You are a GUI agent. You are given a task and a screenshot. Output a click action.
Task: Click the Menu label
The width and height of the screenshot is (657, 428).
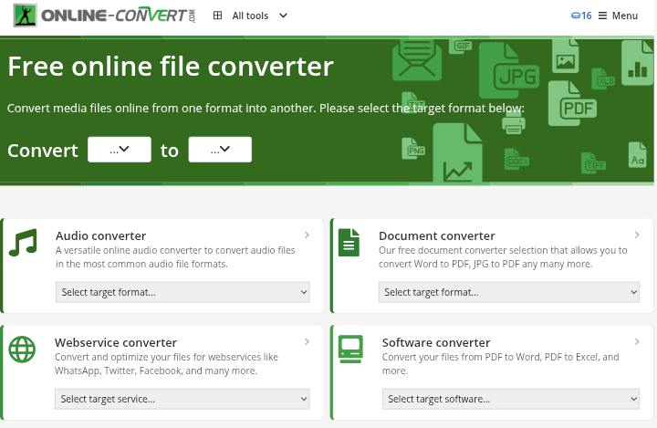tap(625, 16)
